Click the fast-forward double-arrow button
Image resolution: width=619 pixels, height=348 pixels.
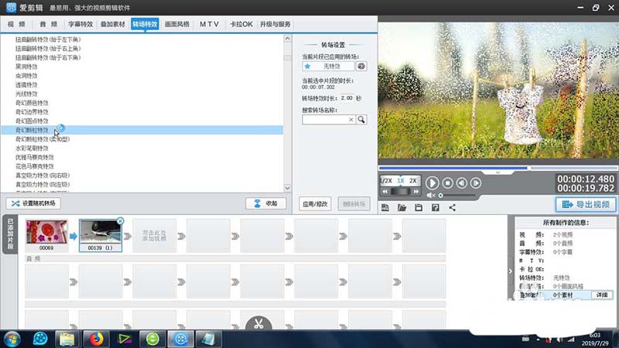pos(416,191)
